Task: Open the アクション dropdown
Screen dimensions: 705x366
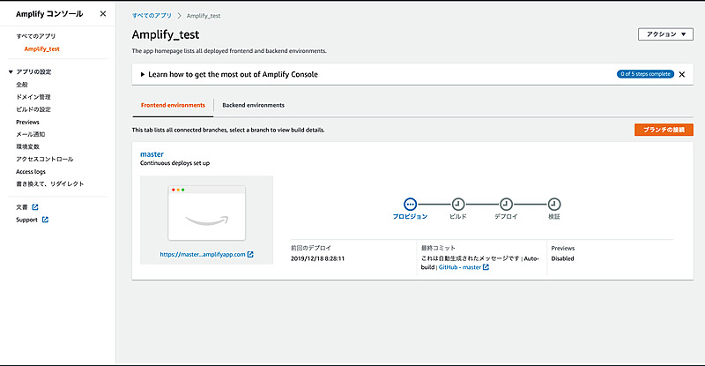Action: (665, 34)
